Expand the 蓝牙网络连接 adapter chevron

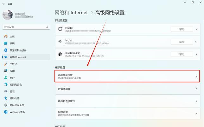tap(197, 54)
